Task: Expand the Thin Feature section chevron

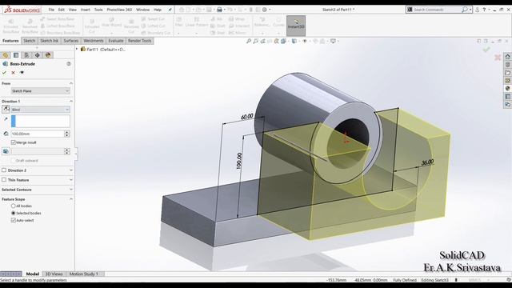Action: (x=71, y=179)
